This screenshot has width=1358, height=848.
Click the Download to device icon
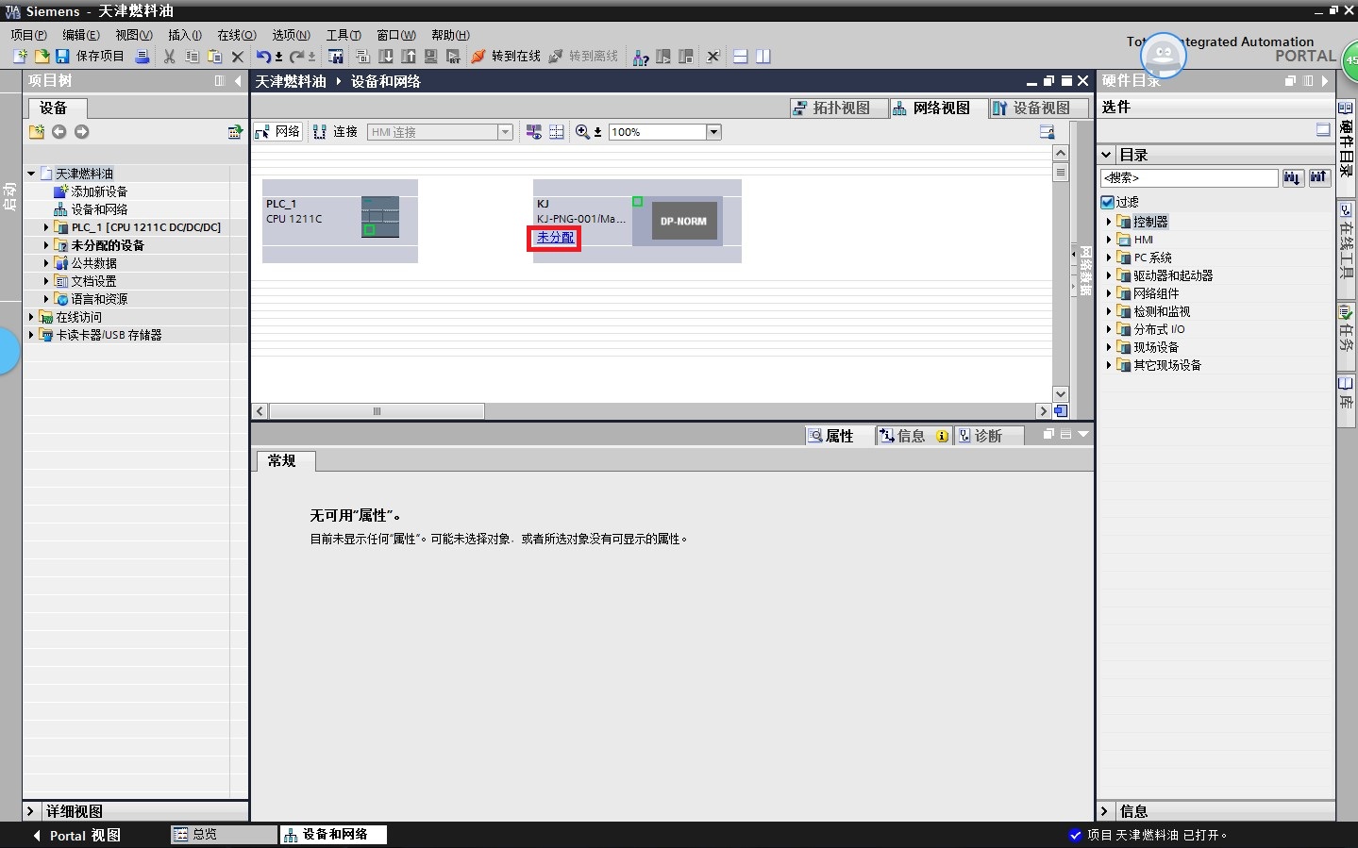click(x=385, y=57)
